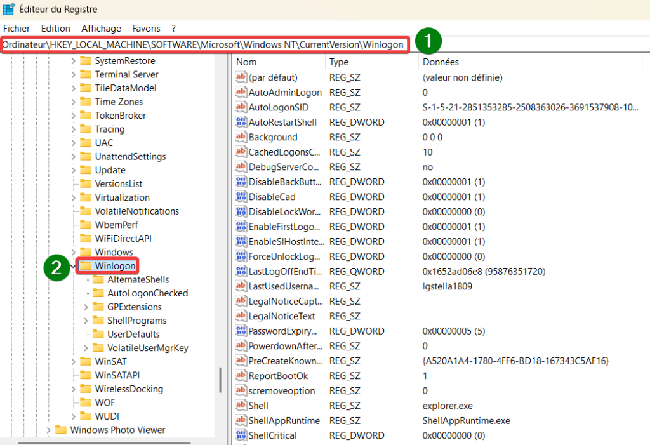This screenshot has width=650, height=445.
Task: Click the string icon of Shell value
Action: pos(241,406)
